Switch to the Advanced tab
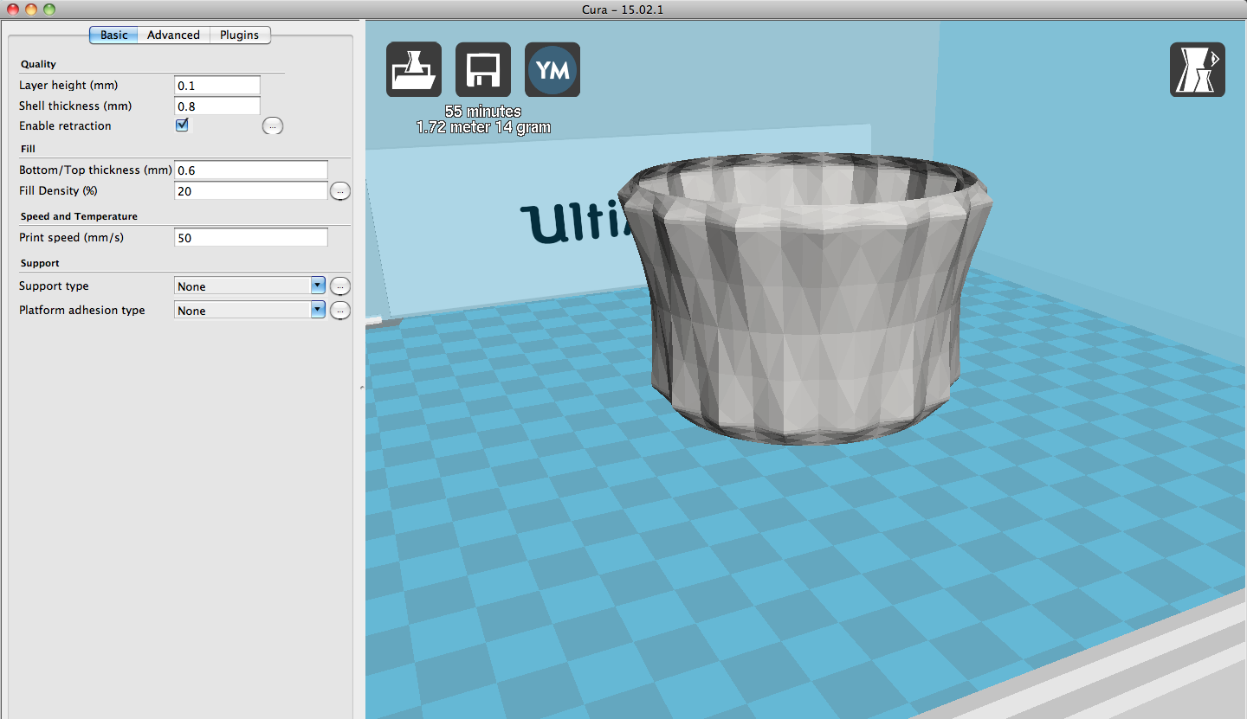This screenshot has height=719, width=1247. coord(173,35)
